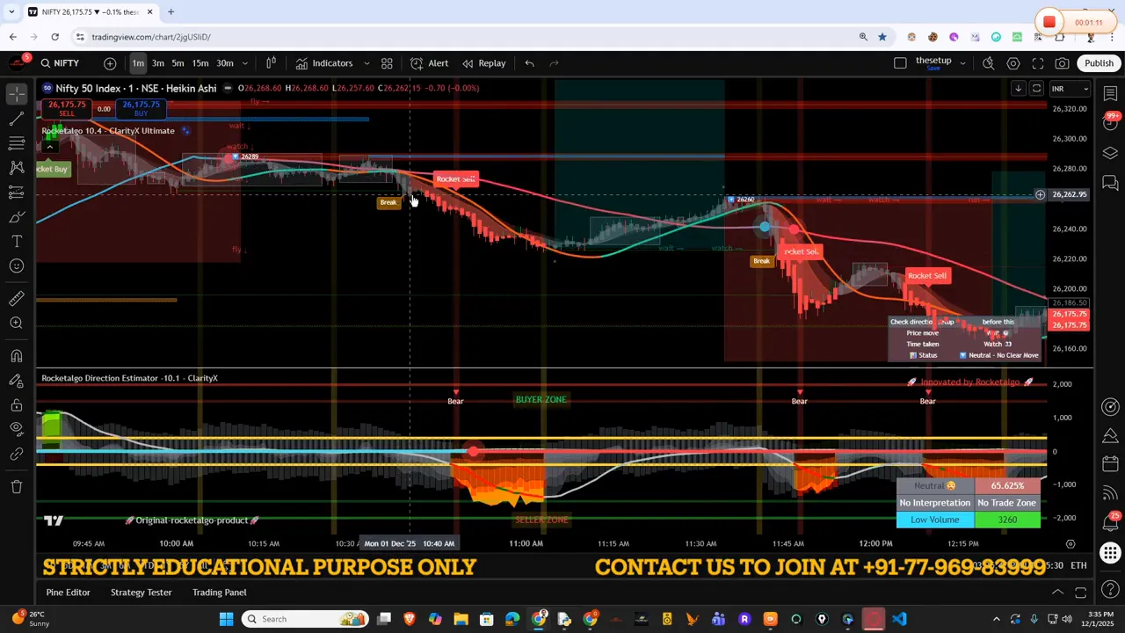Open the INR currency dropdown

(x=1070, y=88)
